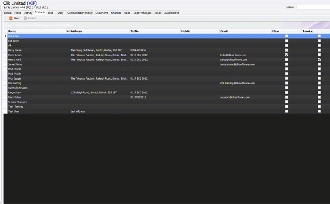Open the Financial tab
This screenshot has width=330, height=204.
click(x=116, y=13)
